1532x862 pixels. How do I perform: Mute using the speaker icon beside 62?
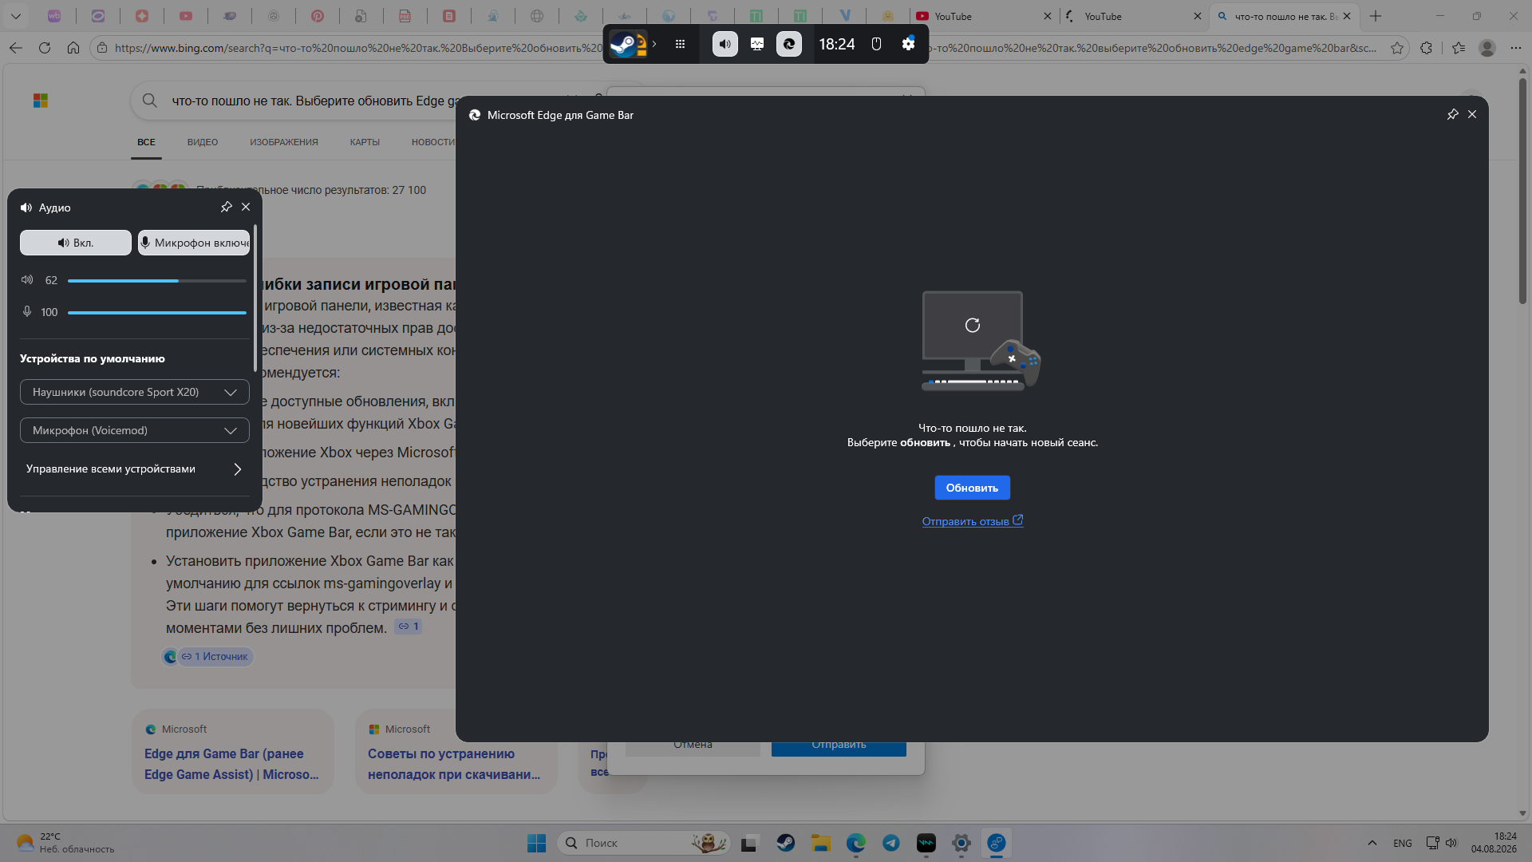pos(27,280)
